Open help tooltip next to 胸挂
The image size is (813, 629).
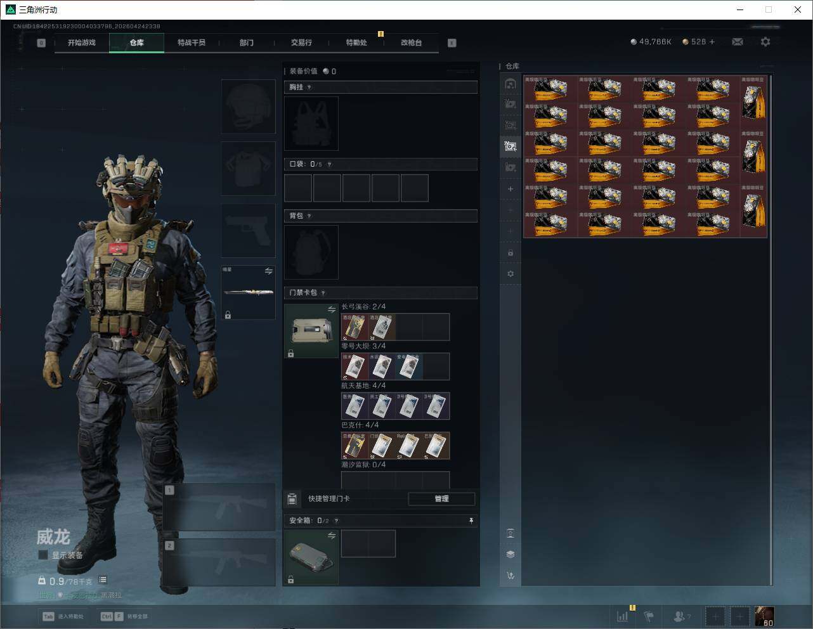coord(309,88)
